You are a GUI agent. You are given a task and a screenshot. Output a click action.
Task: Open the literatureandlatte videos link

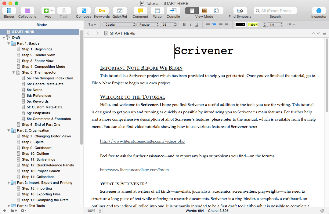pos(142,141)
